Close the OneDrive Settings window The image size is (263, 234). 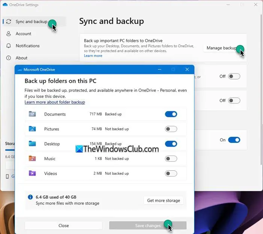[x=255, y=4]
